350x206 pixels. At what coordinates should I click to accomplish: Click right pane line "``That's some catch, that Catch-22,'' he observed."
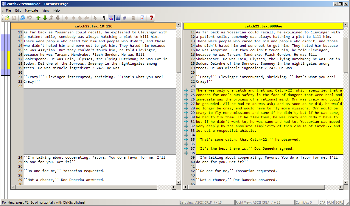click(248, 140)
